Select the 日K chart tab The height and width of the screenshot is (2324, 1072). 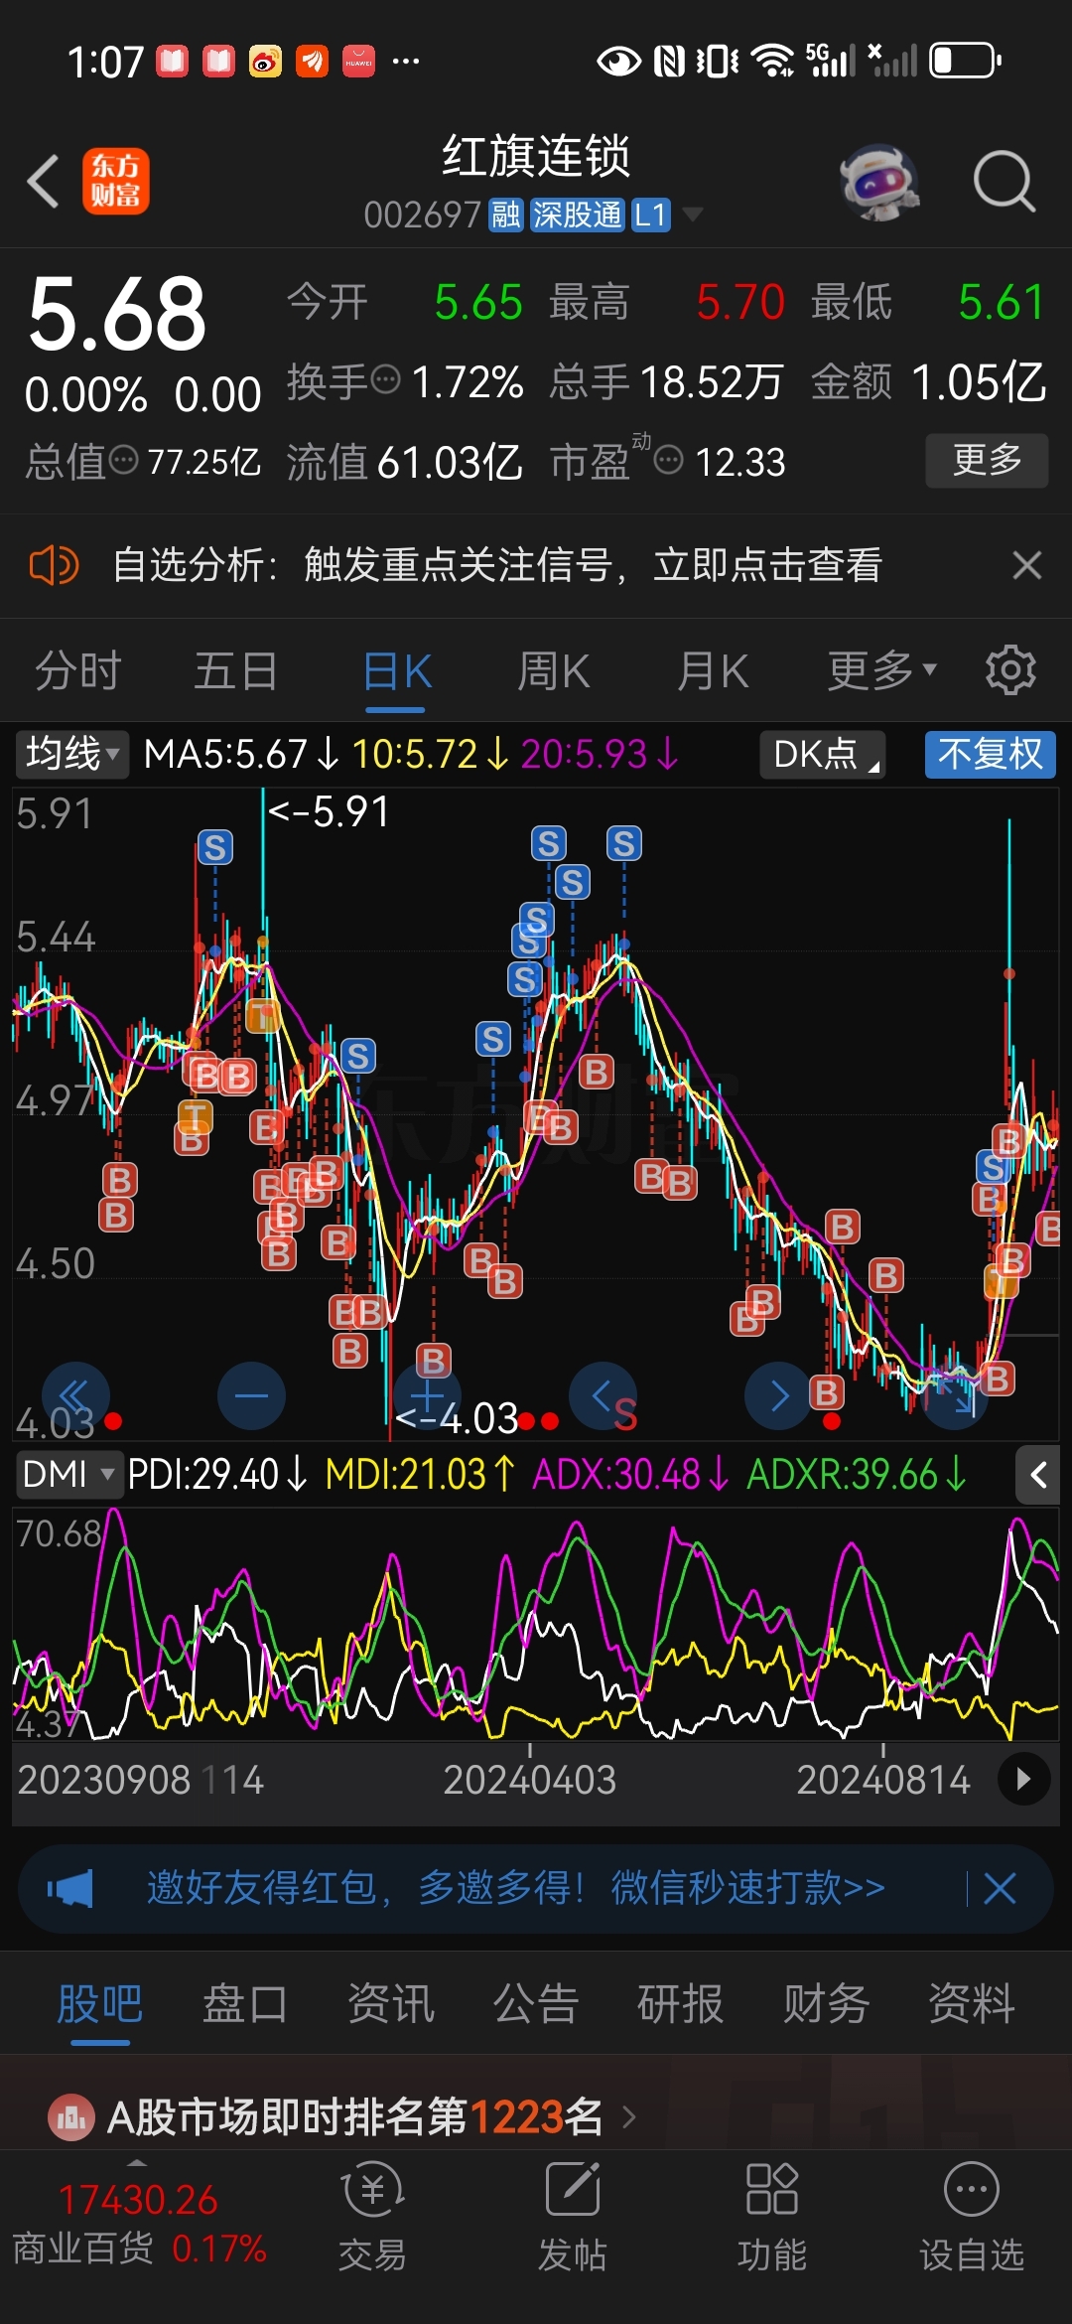coord(396,671)
